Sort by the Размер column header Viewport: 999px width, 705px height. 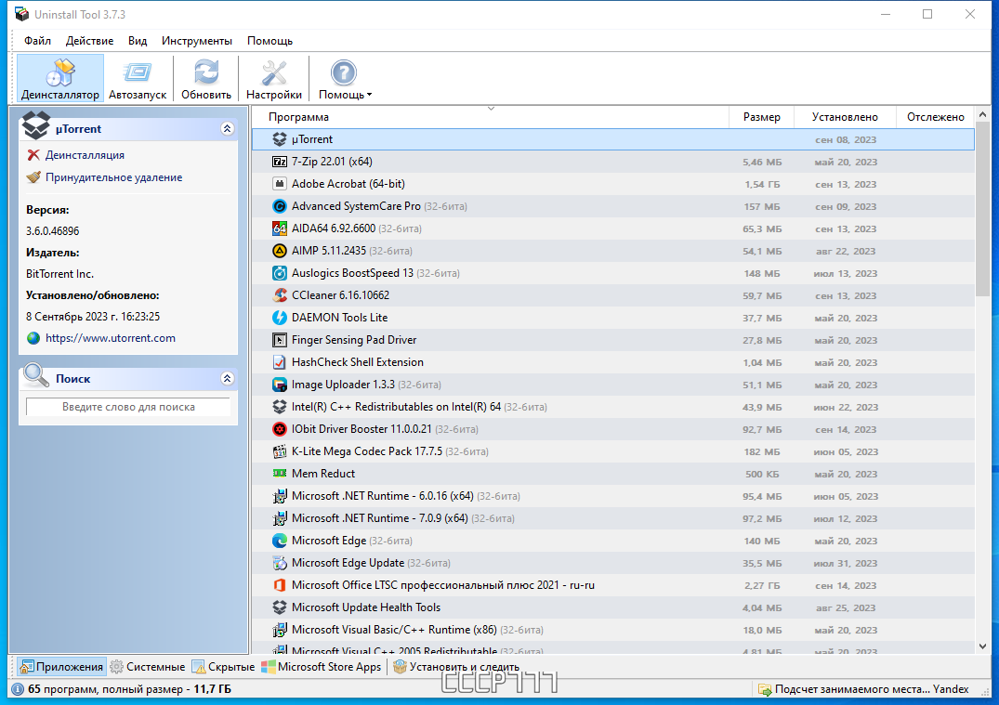[x=761, y=117]
